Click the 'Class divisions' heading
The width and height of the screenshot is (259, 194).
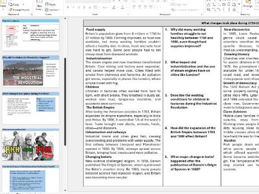pos(235,112)
